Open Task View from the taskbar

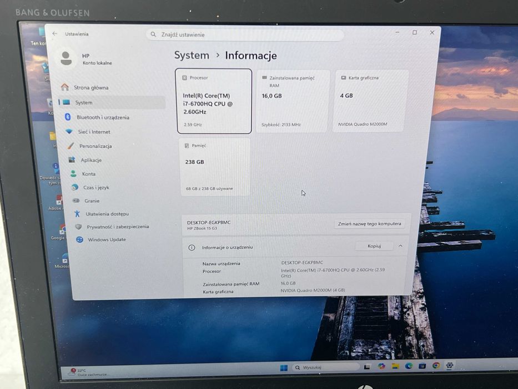(x=367, y=367)
